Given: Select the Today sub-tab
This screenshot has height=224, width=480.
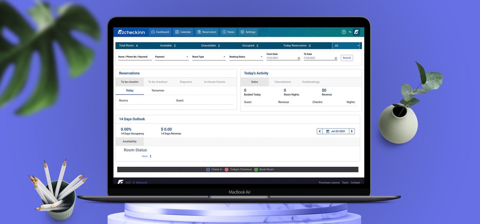Looking at the screenshot, I should [130, 91].
